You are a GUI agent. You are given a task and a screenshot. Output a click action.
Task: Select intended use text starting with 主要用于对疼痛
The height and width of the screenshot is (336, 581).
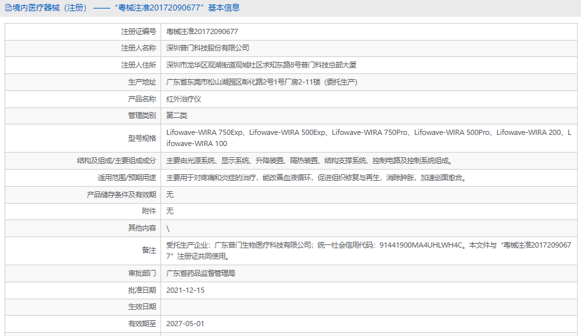316,177
